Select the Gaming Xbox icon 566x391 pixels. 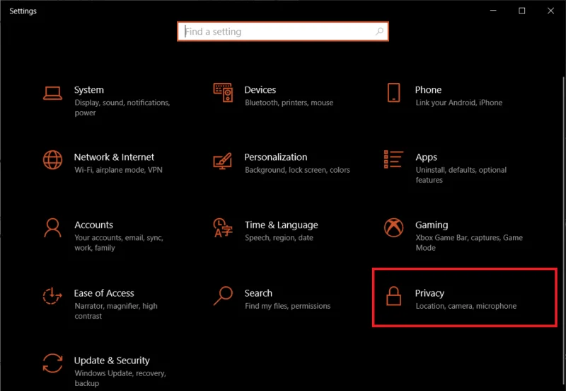tap(393, 227)
